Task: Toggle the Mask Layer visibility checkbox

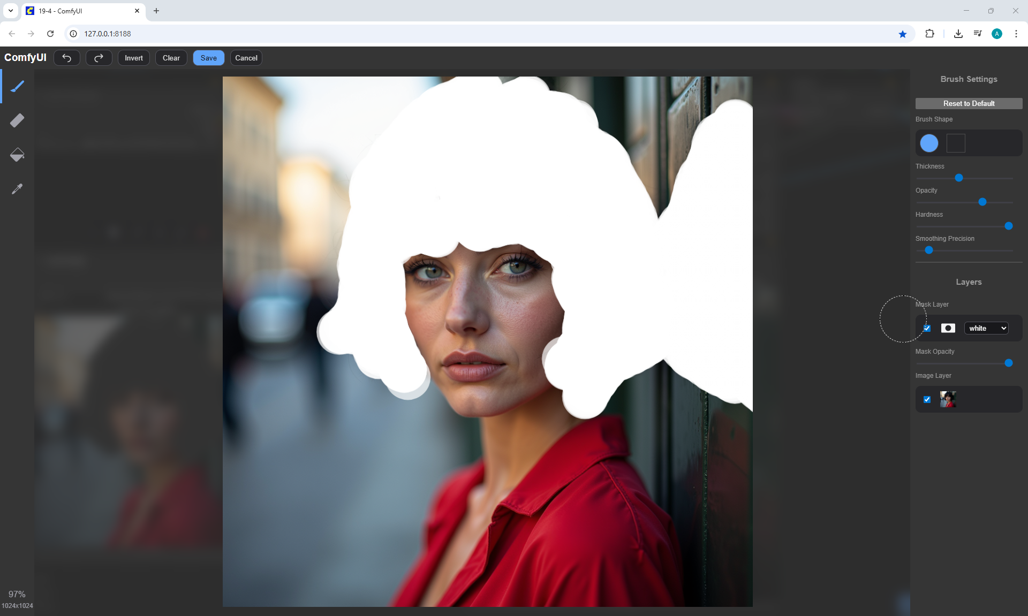Action: (927, 328)
